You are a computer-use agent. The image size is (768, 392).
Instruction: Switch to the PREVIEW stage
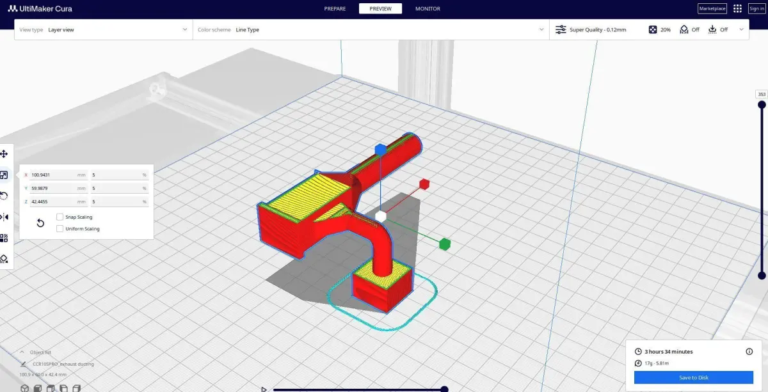(x=380, y=8)
